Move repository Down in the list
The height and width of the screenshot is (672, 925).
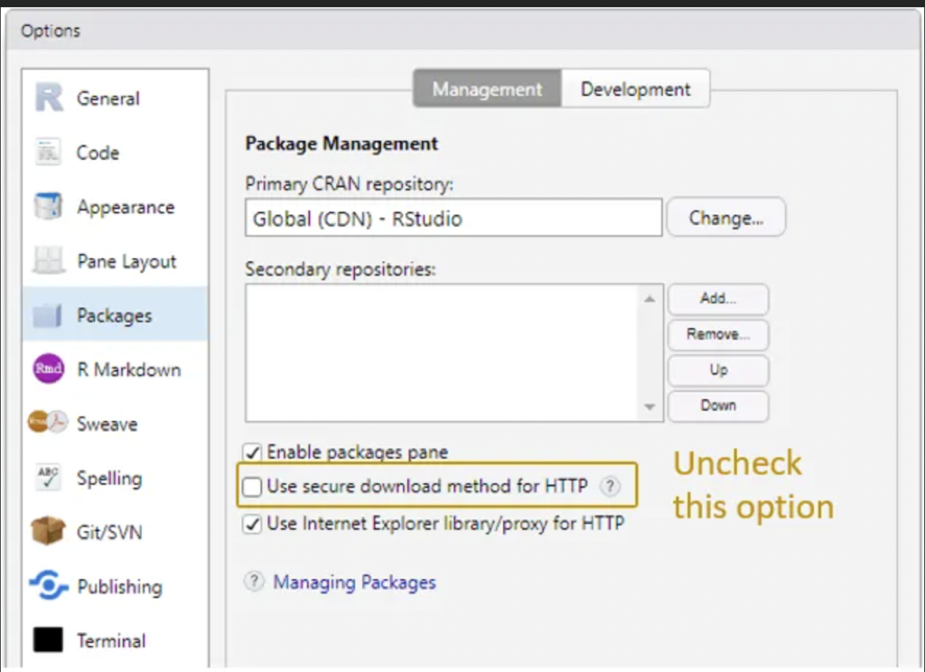[x=718, y=406]
